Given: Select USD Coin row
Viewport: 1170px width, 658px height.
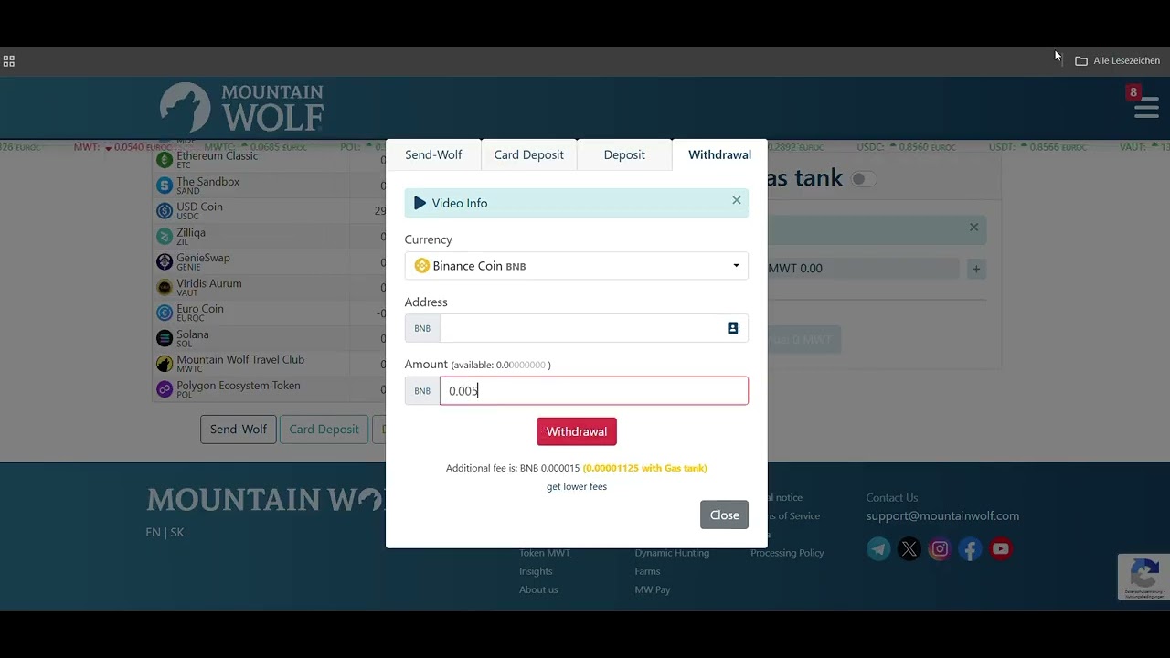Looking at the screenshot, I should pos(270,211).
